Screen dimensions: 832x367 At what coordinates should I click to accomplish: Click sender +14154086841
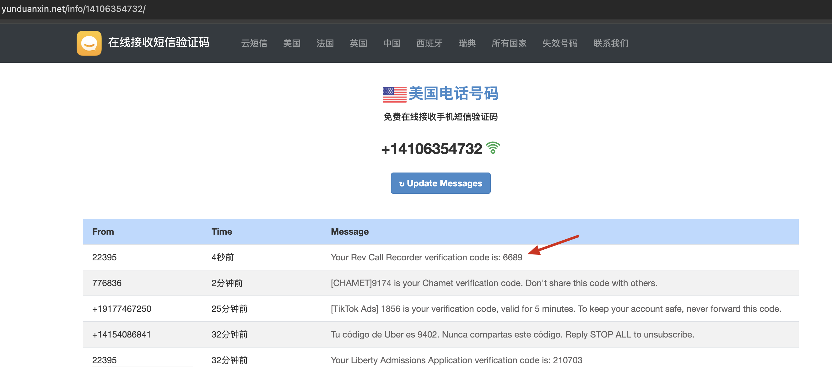click(122, 334)
